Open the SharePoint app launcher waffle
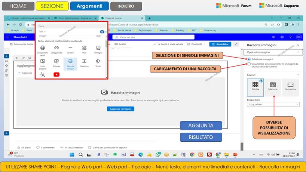The image size is (306, 172). coord(8,37)
